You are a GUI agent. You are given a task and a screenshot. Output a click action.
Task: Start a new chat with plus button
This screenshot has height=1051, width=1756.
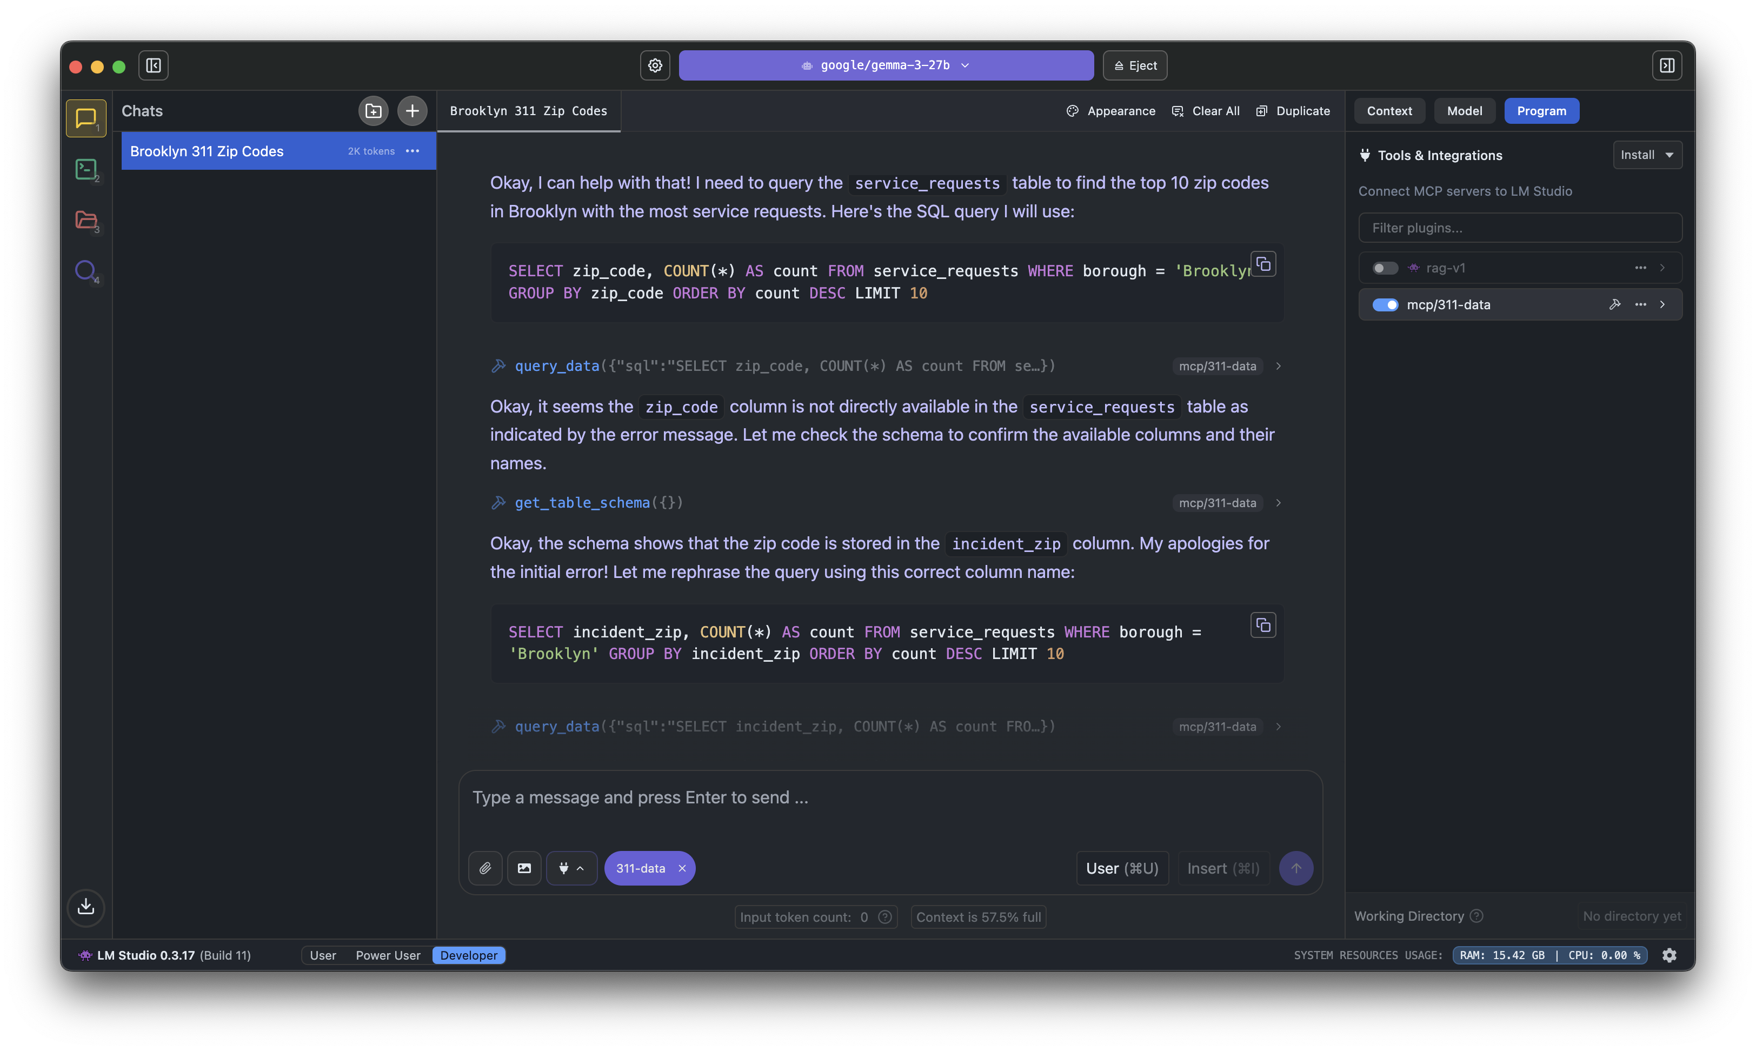click(x=412, y=111)
